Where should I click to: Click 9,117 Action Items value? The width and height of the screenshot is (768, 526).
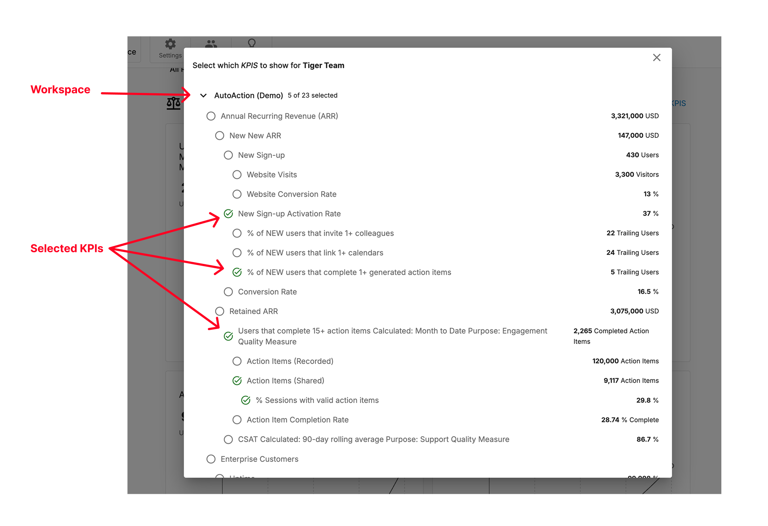(x=631, y=381)
